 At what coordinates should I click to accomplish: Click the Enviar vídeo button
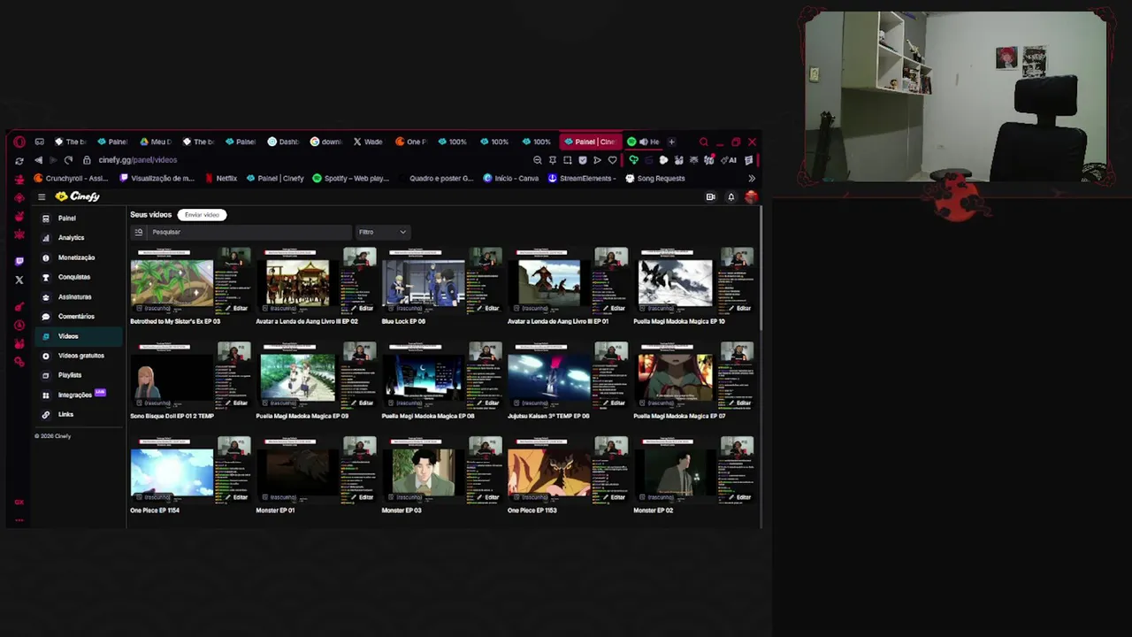click(202, 214)
